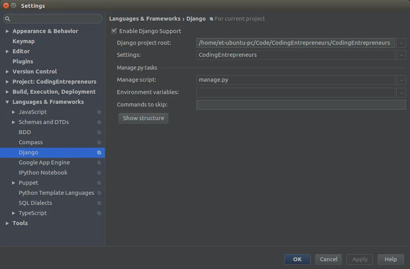Screen dimensions: 410x269
Task: Focus the settings search box
Action: point(55,19)
